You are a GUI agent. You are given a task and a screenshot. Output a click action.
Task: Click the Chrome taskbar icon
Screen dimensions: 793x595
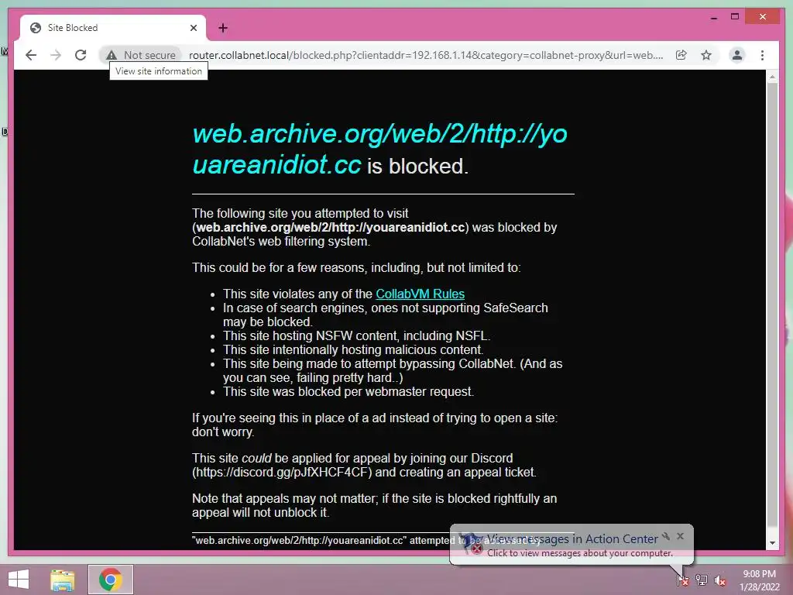(x=110, y=580)
